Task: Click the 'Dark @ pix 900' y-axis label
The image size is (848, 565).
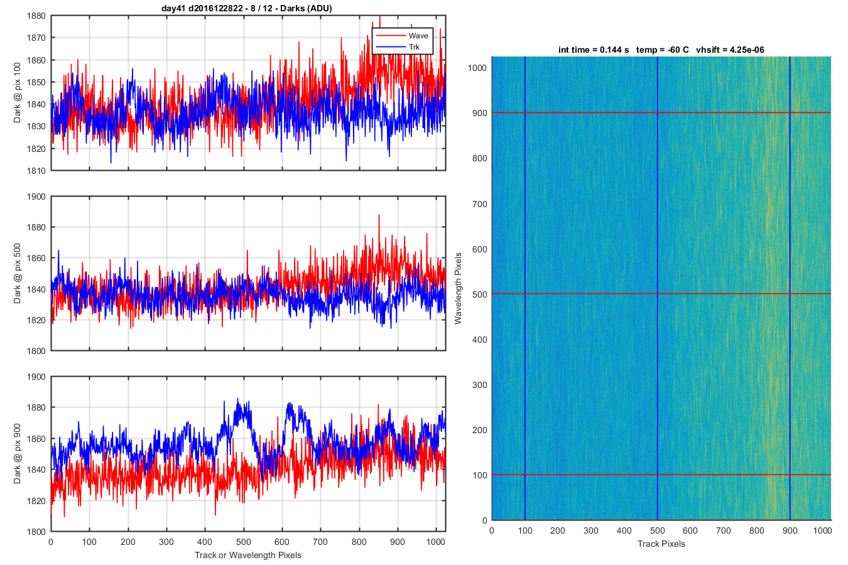Action: pyautogui.click(x=18, y=453)
